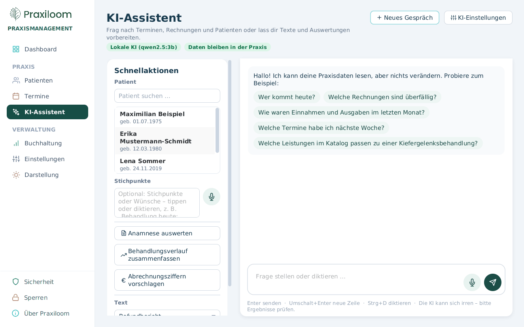Click the microphone next to Stichpunkte
This screenshot has height=327, width=524.
pos(212,197)
